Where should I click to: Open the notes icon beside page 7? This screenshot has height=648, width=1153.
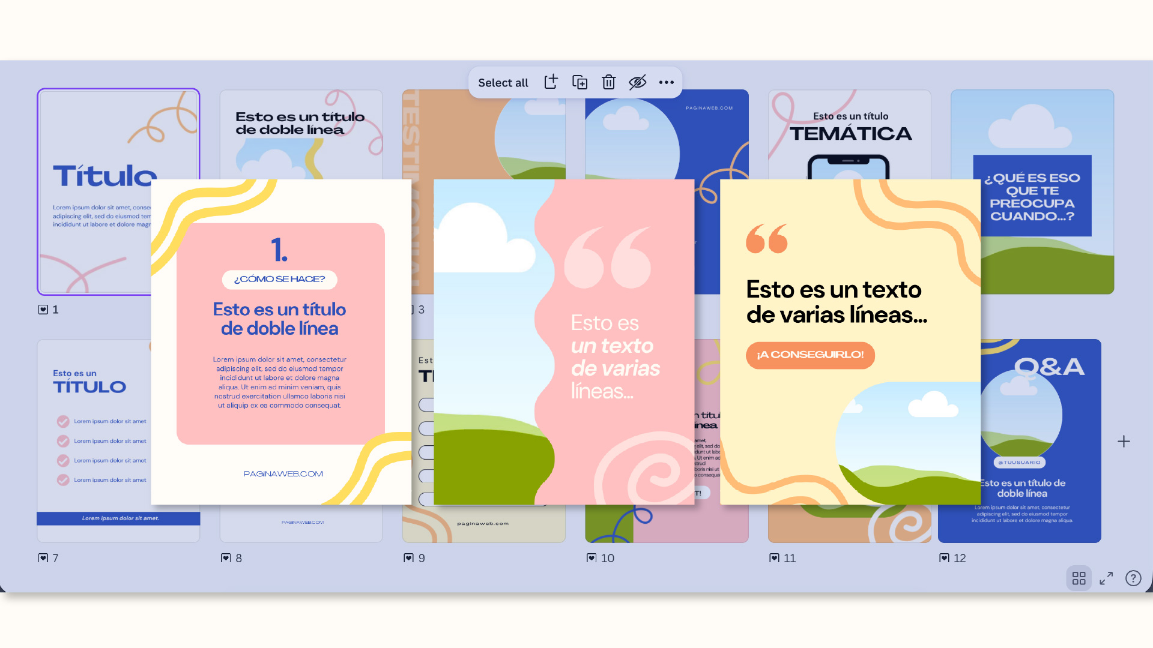[43, 558]
